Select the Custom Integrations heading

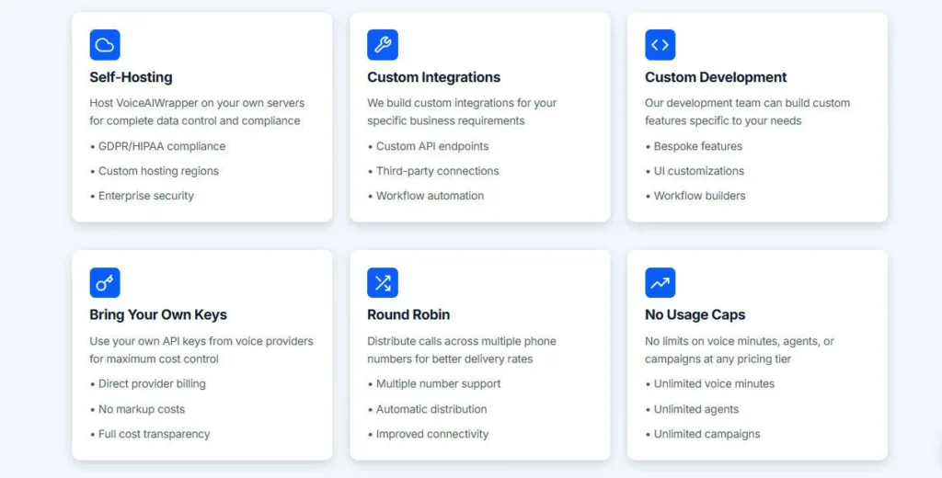(433, 77)
